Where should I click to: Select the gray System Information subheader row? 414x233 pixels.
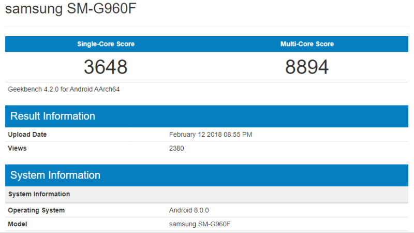206,194
